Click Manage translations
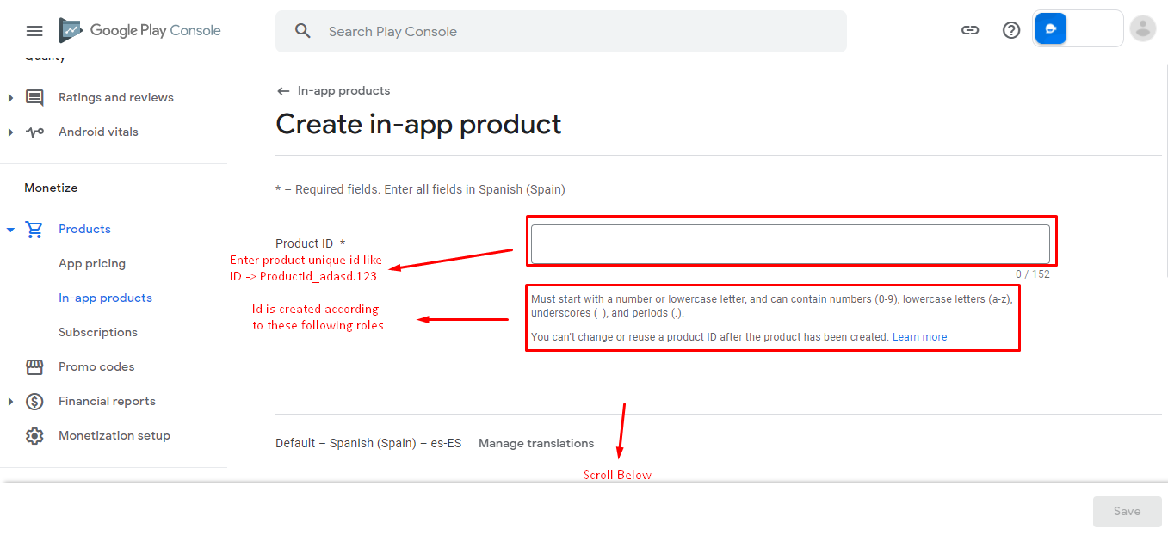Screen dimensions: 1168x541 (536, 444)
